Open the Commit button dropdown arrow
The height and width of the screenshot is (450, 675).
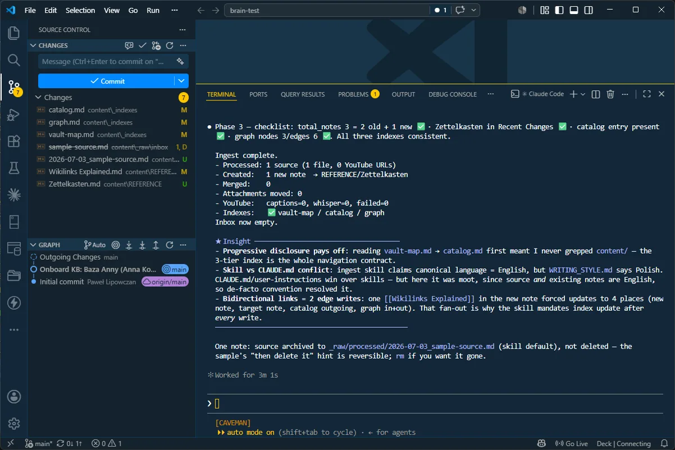pyautogui.click(x=181, y=81)
